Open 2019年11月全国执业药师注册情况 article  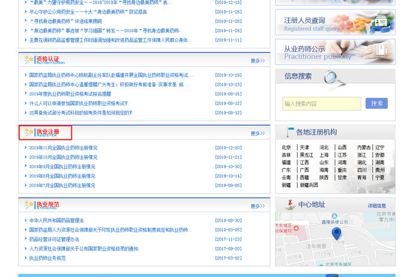coord(63,148)
